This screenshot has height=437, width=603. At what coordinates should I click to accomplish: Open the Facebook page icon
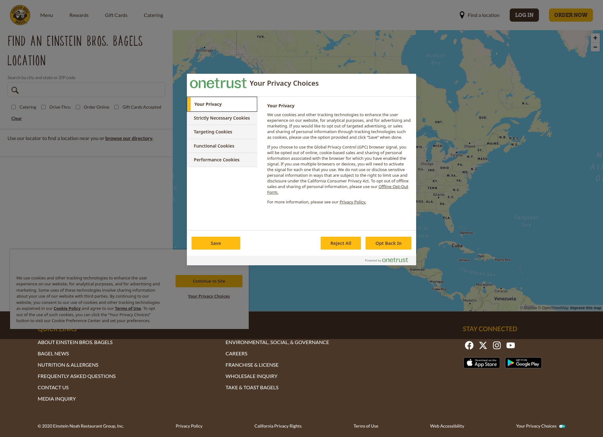(469, 345)
